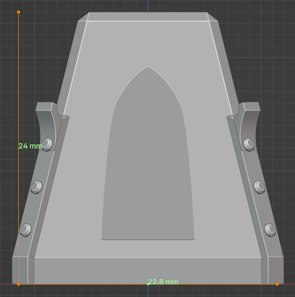Select the right endpoint handle of the 22.8 mm ruler
The image size is (295, 297).
coord(277,284)
